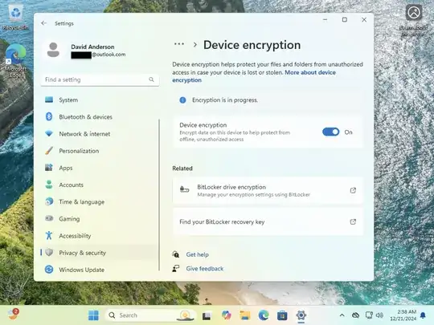Open Microsoft Edge from the taskbar
This screenshot has height=325, width=434.
(x=264, y=315)
